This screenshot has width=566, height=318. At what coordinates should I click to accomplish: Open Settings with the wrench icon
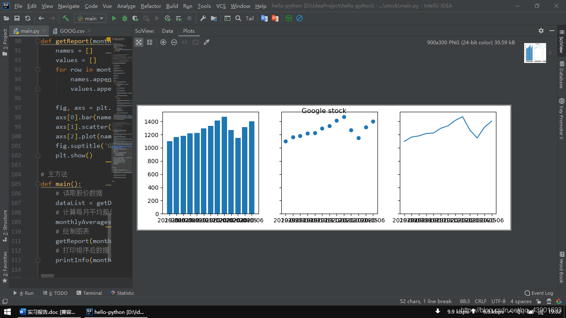point(203,18)
